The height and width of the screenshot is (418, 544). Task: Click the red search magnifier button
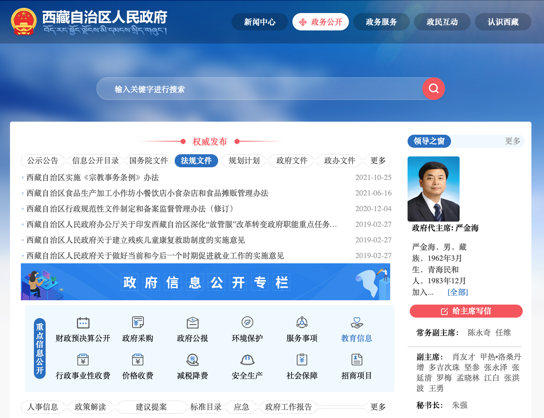coord(433,89)
